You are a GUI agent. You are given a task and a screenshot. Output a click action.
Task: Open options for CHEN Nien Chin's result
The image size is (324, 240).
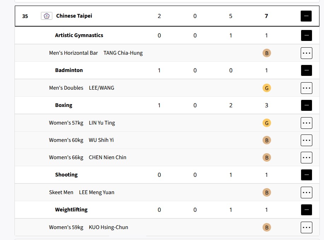click(x=306, y=157)
